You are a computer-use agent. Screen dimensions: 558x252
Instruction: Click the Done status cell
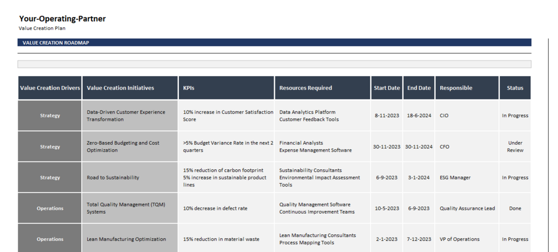[x=515, y=208]
